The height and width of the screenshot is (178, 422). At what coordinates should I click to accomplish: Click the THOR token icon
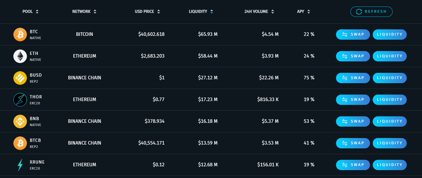click(x=20, y=100)
